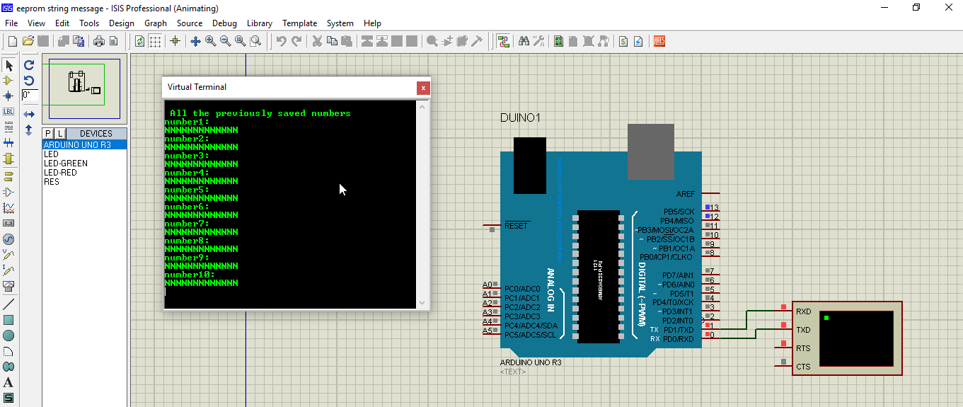The image size is (963, 407).
Task: Click the rotate anti-clockwise icon
Action: (29, 81)
